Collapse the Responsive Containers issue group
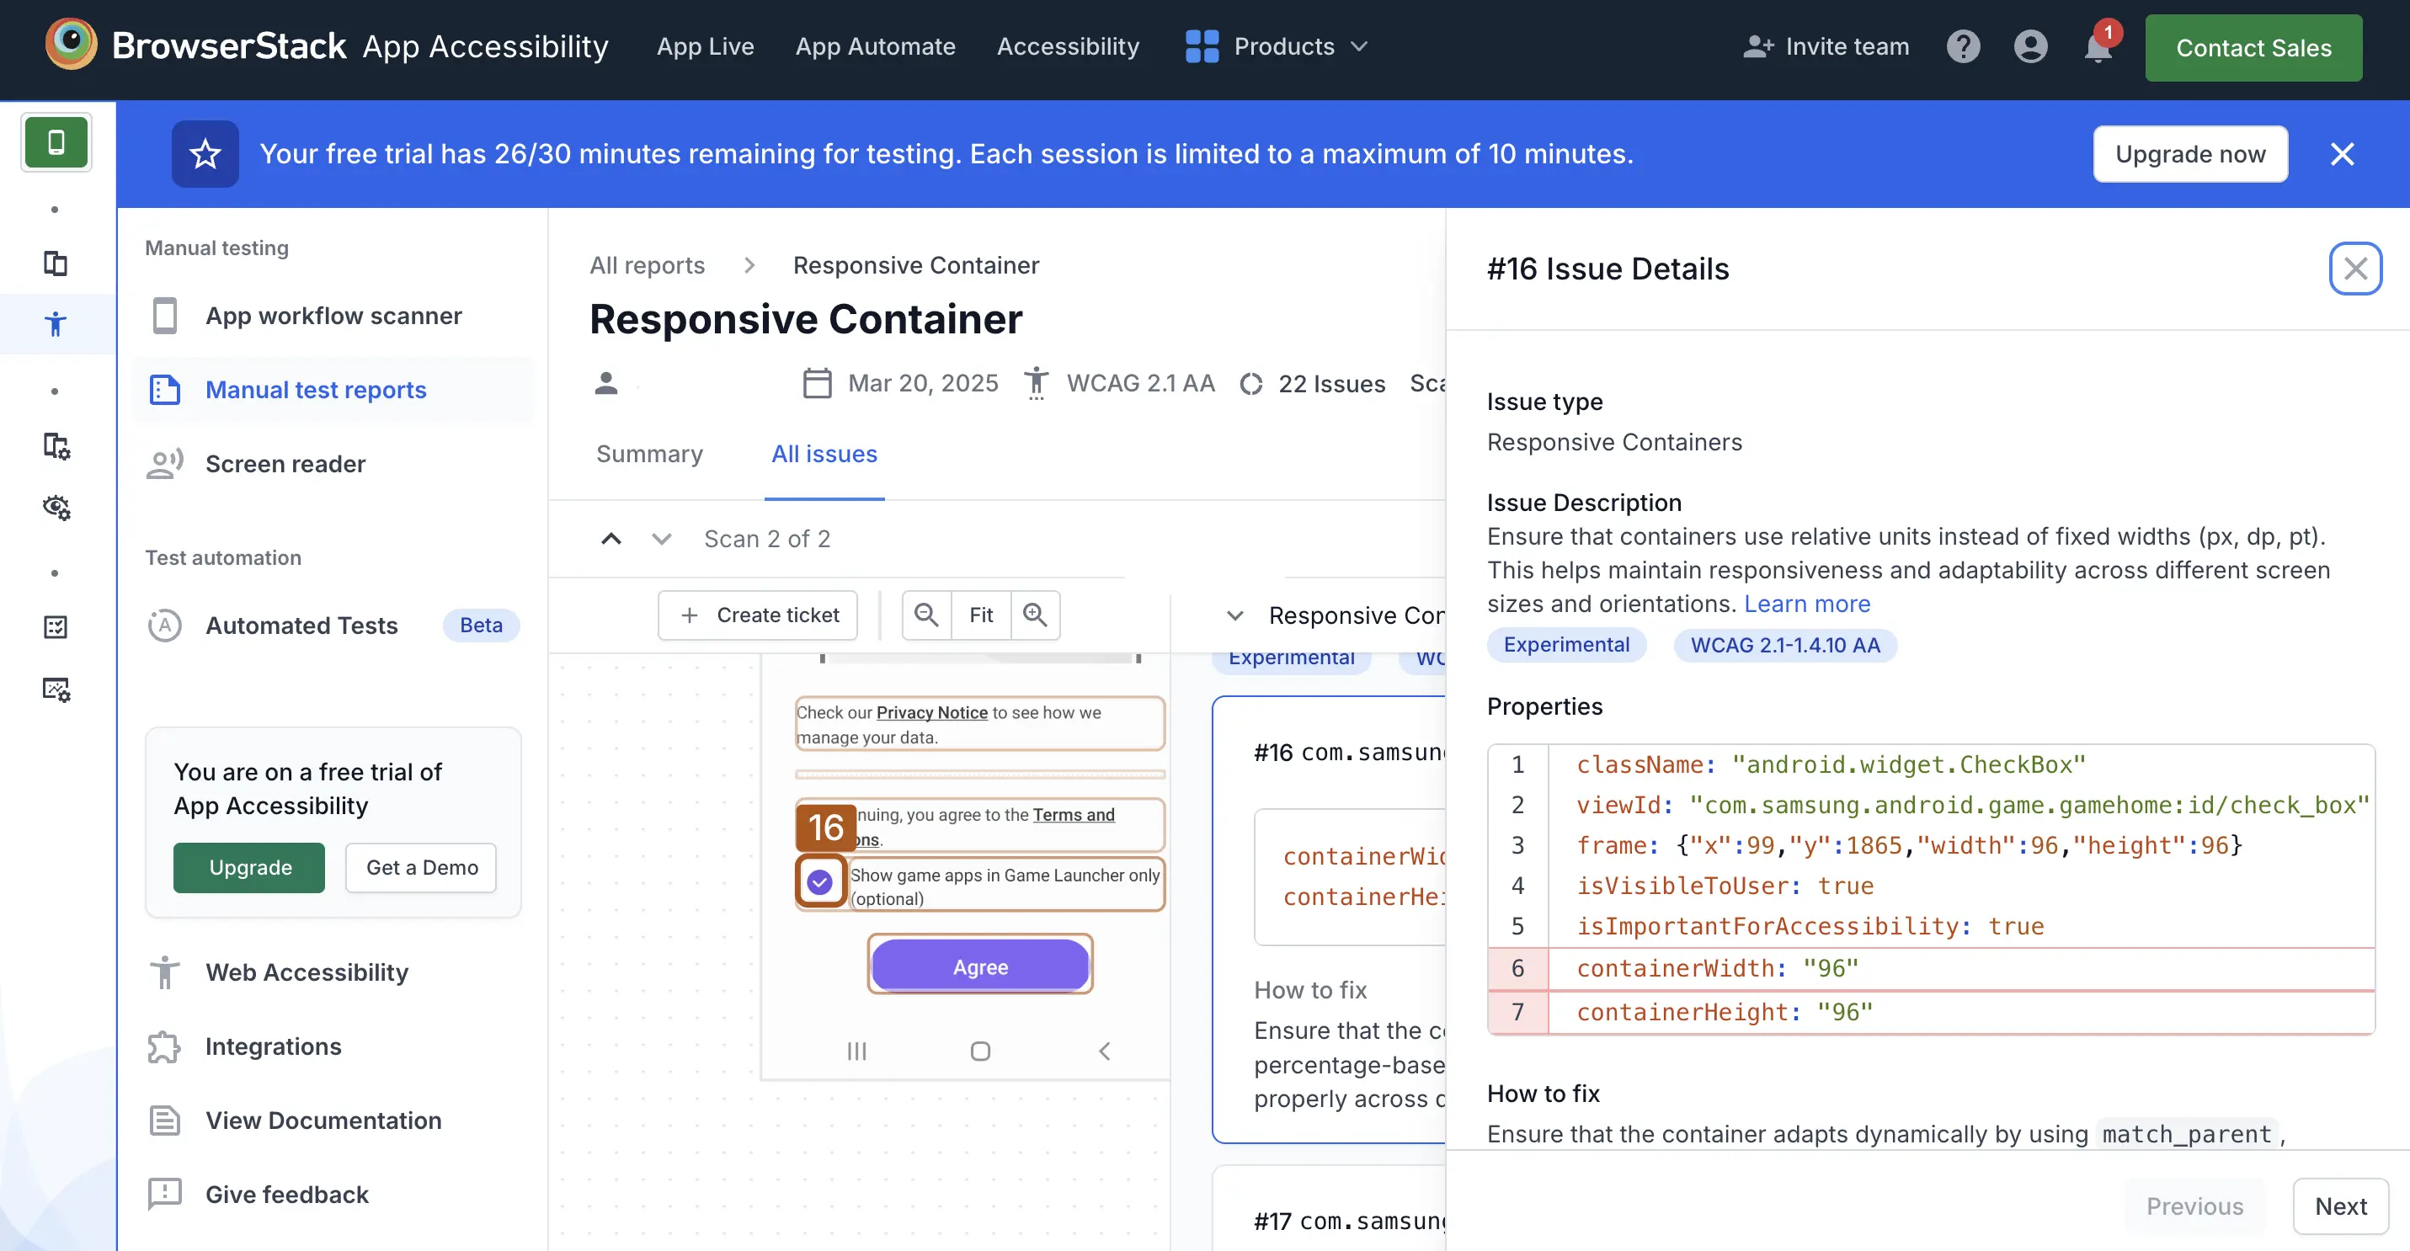The width and height of the screenshot is (2410, 1251). (1235, 615)
